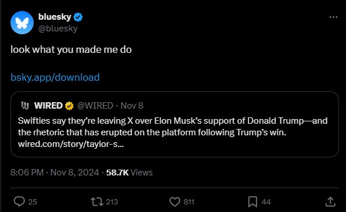The height and width of the screenshot is (212, 346).
Task: Open the bsky.app/download link
Action: coord(55,77)
